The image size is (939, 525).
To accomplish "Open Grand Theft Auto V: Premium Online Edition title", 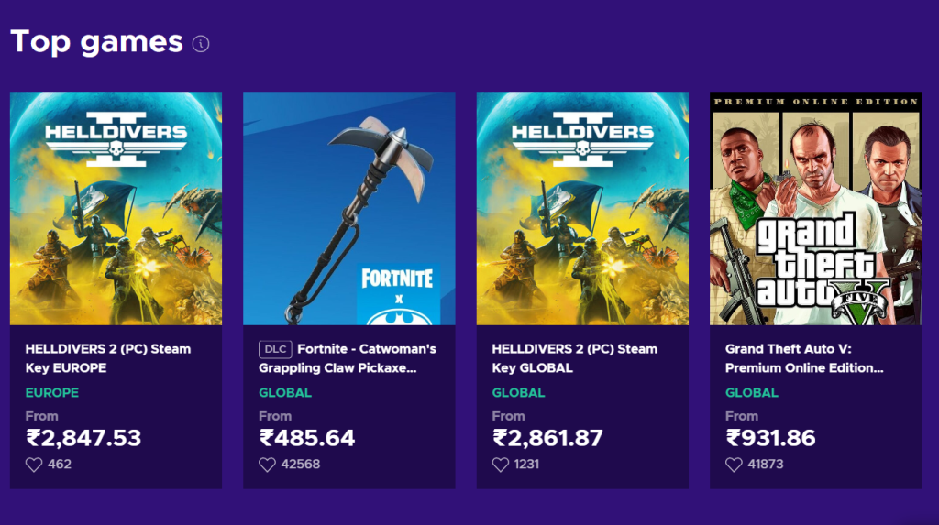I will 804,358.
